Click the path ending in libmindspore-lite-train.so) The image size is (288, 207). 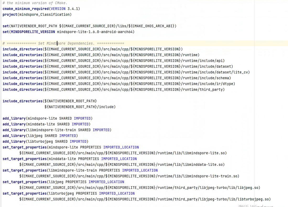point(129,176)
